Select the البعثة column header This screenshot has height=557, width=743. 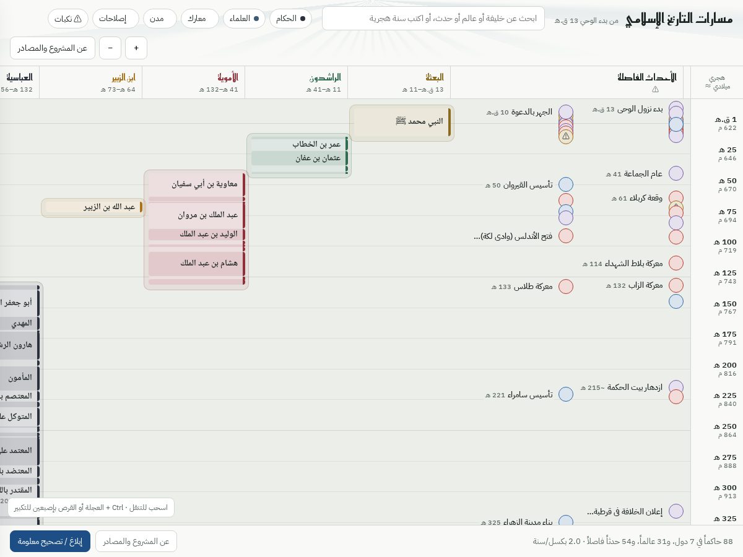click(x=399, y=82)
